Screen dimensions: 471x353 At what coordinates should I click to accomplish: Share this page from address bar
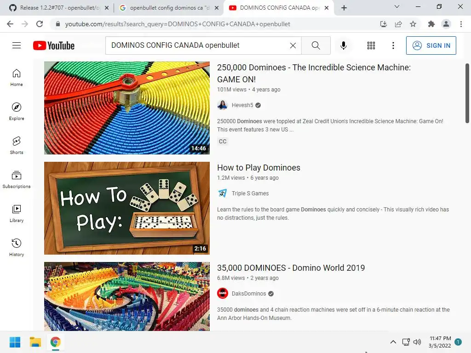(x=398, y=24)
